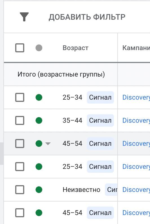Select checkbox of Неизвестно age row
Image resolution: width=150 pixels, height=224 pixels.
coord(20,190)
